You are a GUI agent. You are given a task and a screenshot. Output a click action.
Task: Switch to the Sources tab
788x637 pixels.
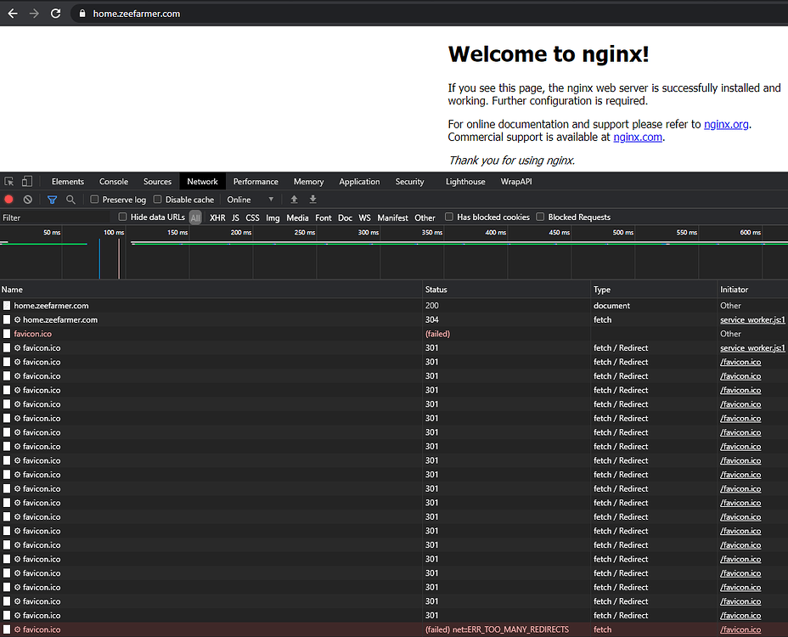[x=157, y=182]
